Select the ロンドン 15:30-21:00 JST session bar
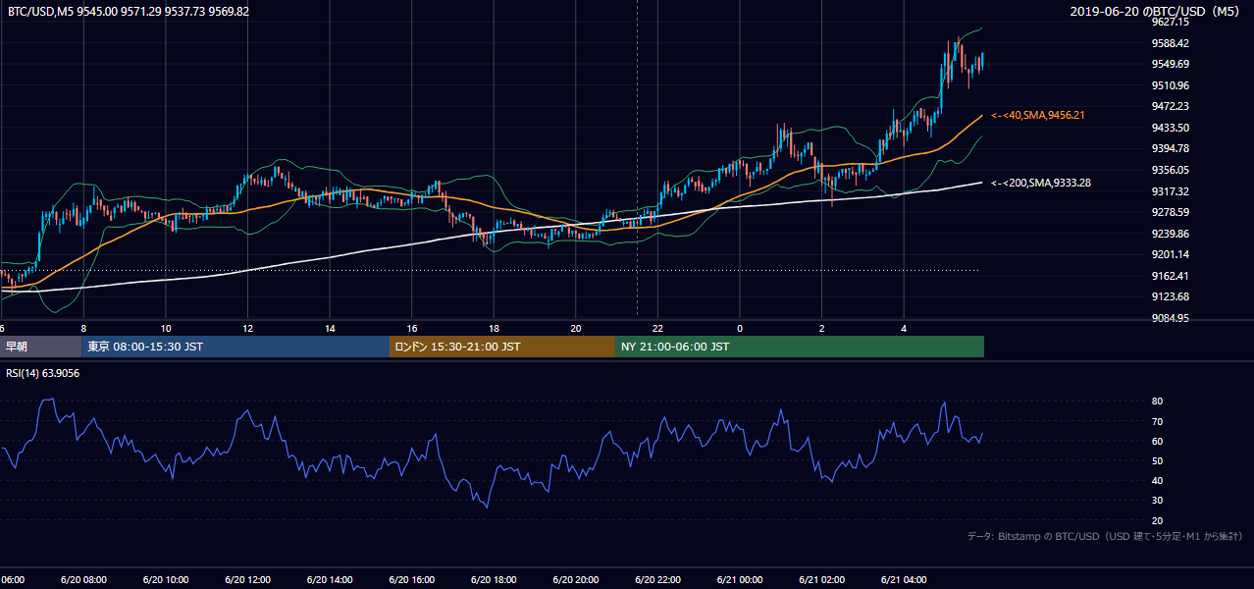1254x589 pixels. (x=502, y=347)
